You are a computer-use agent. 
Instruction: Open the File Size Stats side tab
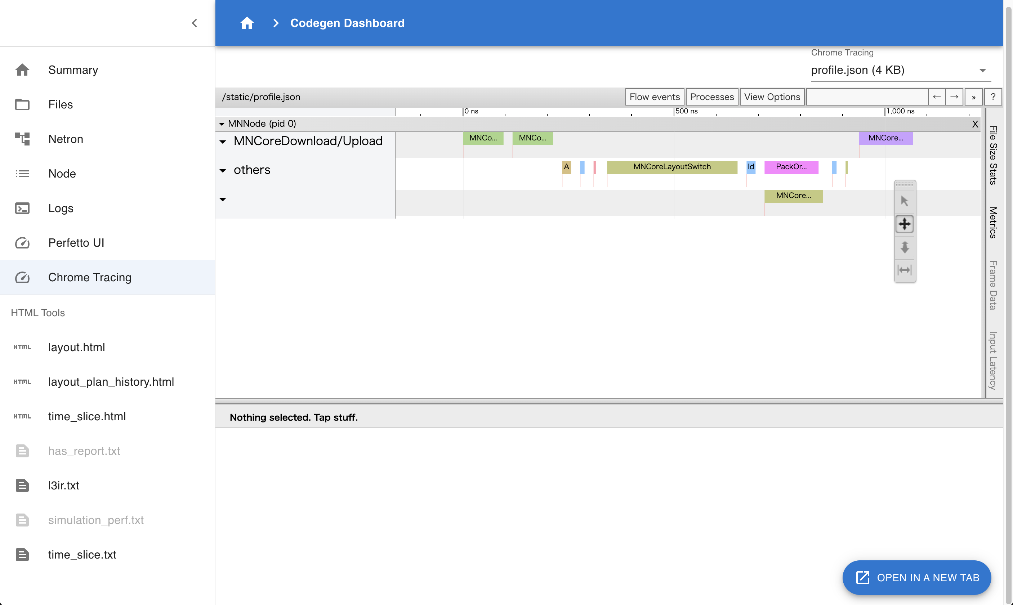993,155
